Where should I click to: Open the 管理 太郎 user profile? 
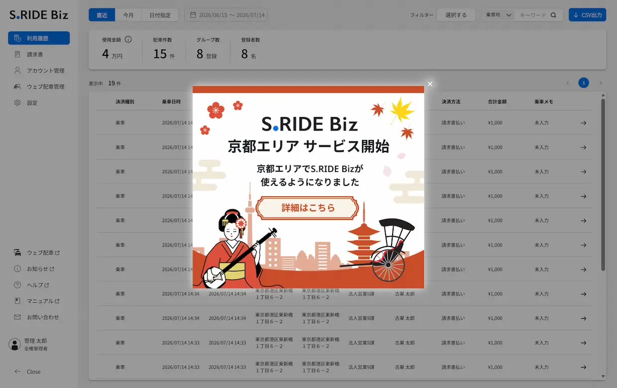(29, 345)
